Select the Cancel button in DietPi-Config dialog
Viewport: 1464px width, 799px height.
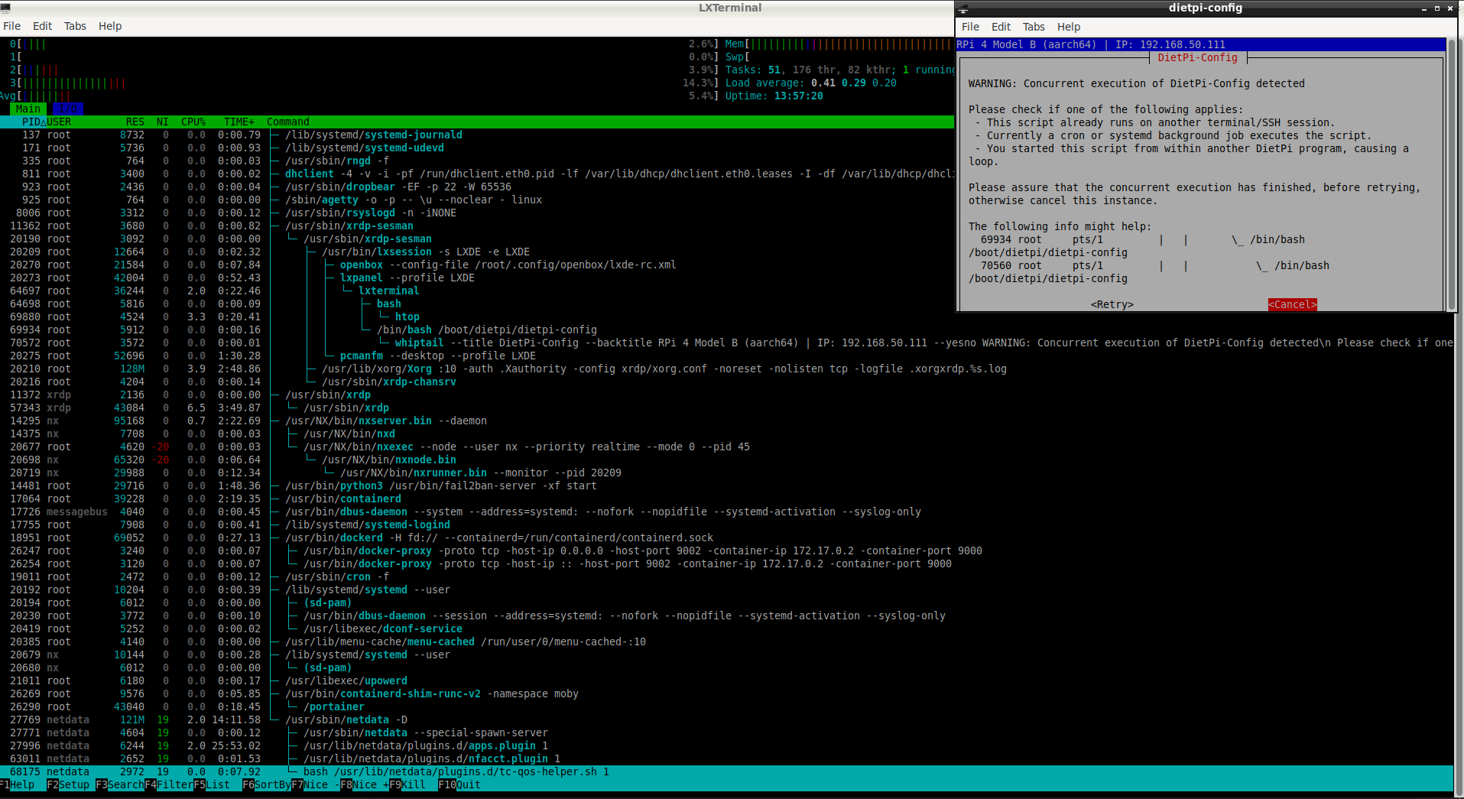(1292, 304)
